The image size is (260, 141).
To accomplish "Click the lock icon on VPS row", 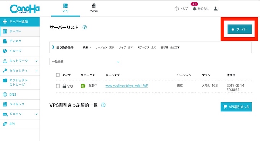I will pos(64,86).
